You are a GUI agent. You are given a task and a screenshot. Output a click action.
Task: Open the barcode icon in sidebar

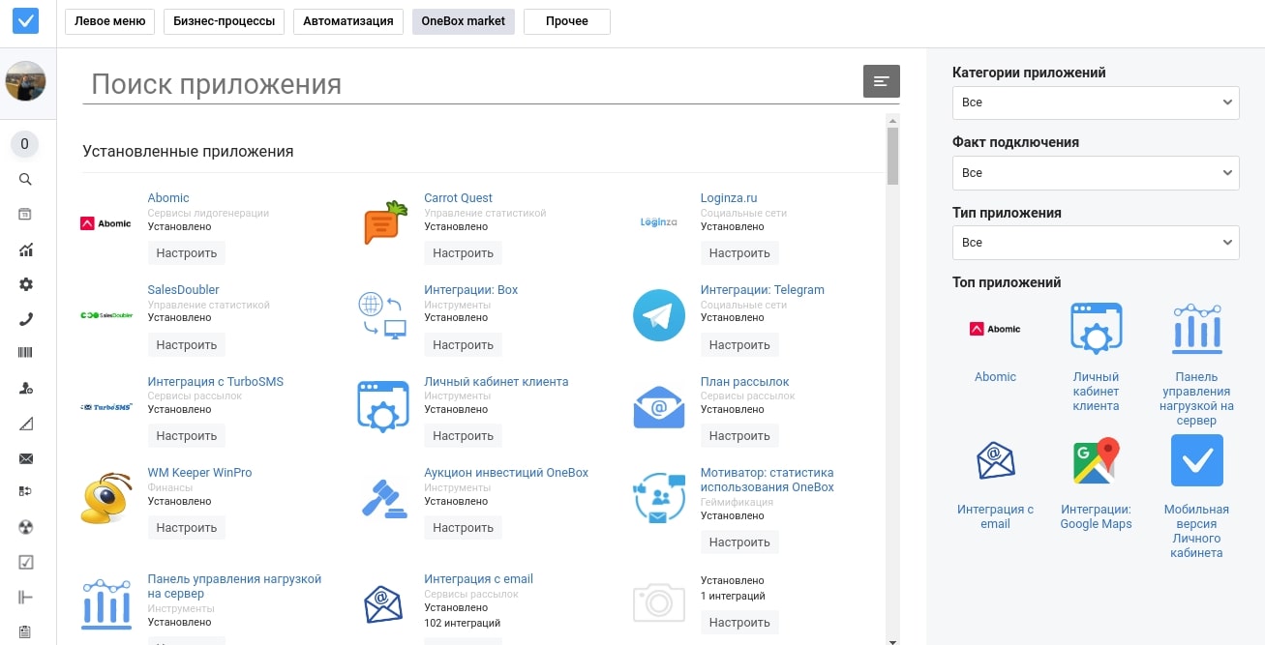point(26,353)
